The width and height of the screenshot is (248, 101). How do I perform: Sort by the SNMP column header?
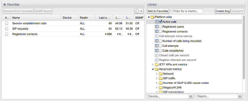(x=139, y=18)
